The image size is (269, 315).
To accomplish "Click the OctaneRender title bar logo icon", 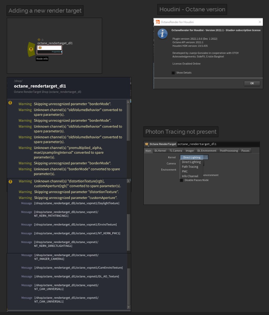I will click(158, 22).
